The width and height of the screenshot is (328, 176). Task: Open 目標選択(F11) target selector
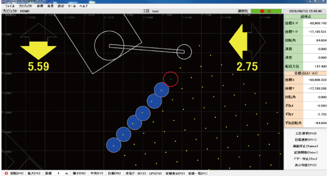coord(305,139)
